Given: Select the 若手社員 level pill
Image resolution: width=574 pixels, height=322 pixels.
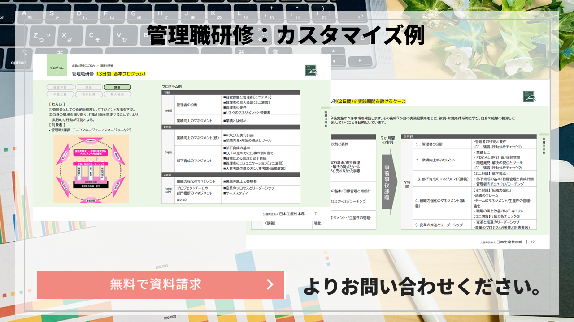Looking at the screenshot, I should pyautogui.click(x=89, y=94).
